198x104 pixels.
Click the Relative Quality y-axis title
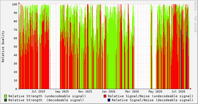(3, 47)
